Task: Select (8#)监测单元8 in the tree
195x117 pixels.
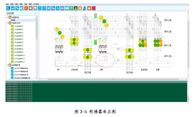Action: 19,49
